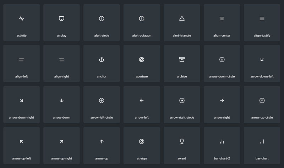Image resolution: width=284 pixels, height=168 pixels.
Task: Click the alert-triangle warning icon
Action: click(182, 18)
